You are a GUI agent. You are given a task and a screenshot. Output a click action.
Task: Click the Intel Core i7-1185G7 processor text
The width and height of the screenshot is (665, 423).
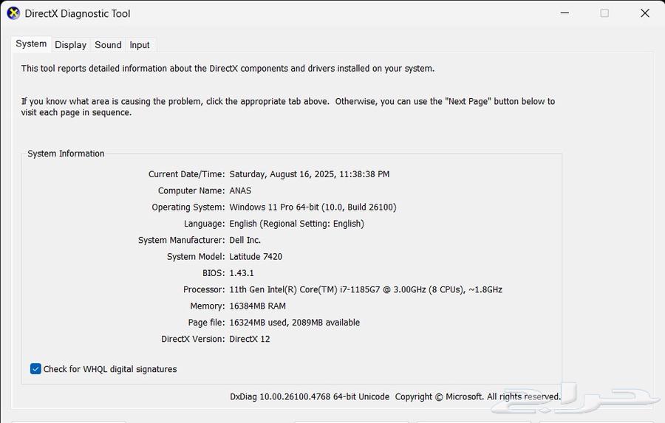point(365,289)
